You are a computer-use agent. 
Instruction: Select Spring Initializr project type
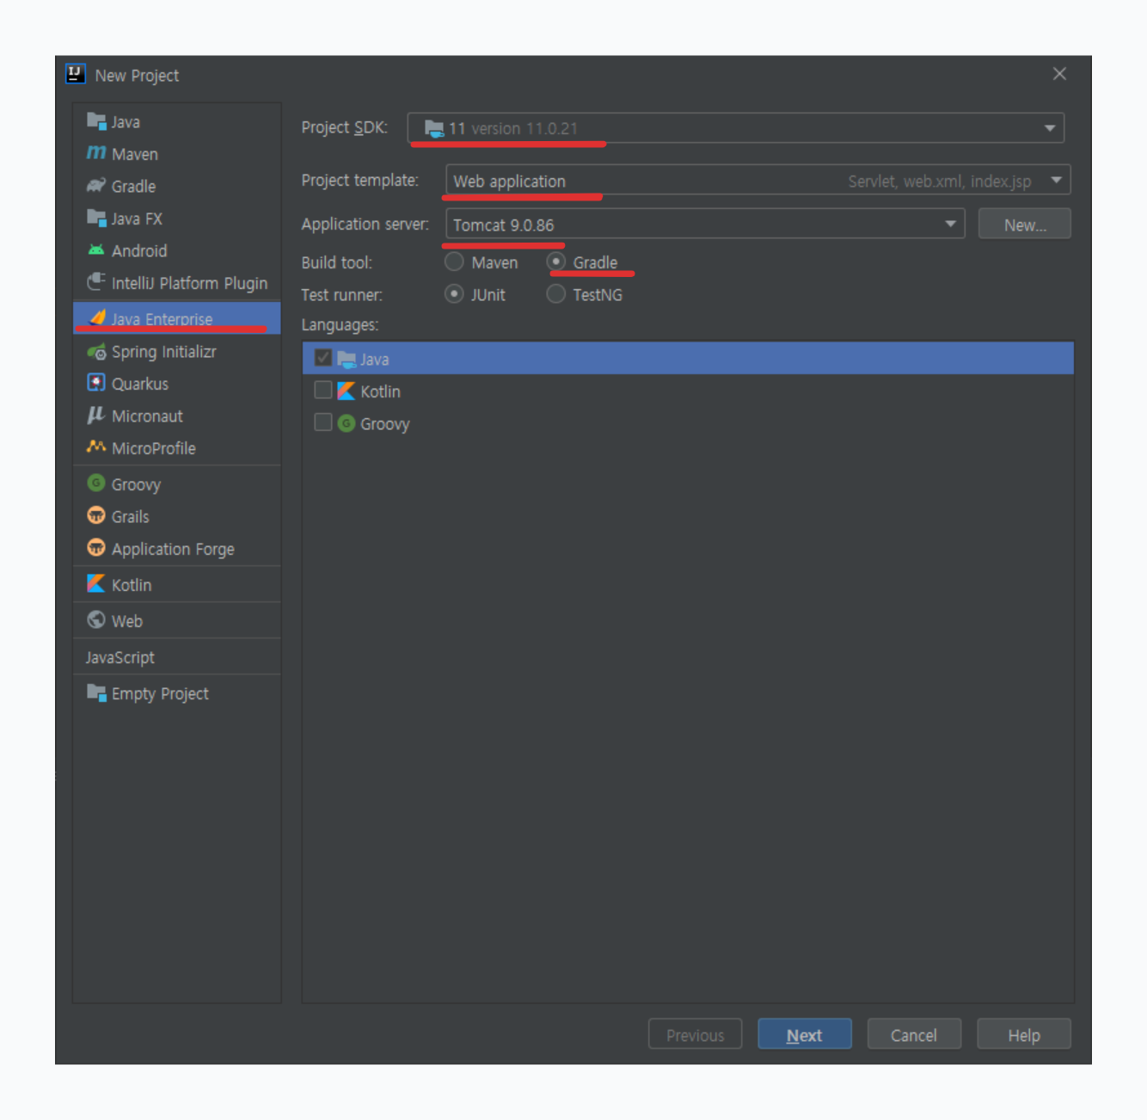pyautogui.click(x=176, y=352)
